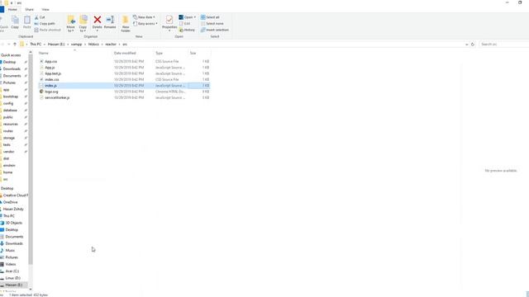Open resources folder in Quick access

(x=11, y=124)
